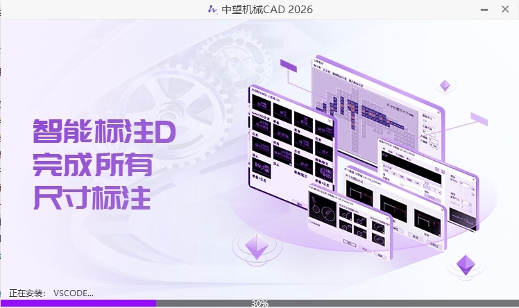Screen dimensions: 519x308
Task: Click the ZWCAD logo in the title bar
Action: pyautogui.click(x=213, y=9)
